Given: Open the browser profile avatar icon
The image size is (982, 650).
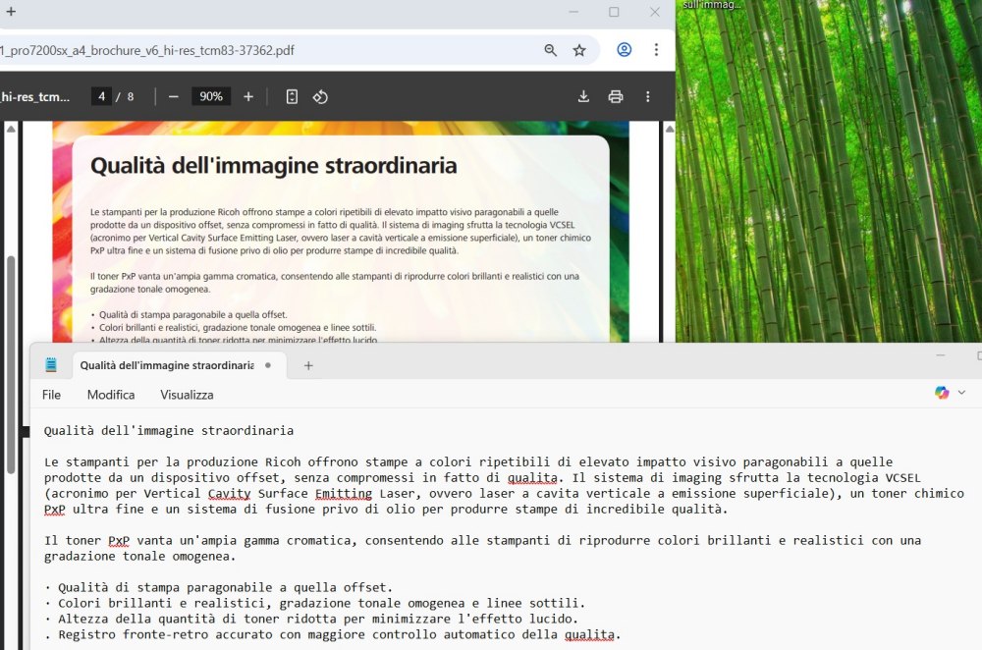Looking at the screenshot, I should (x=625, y=50).
